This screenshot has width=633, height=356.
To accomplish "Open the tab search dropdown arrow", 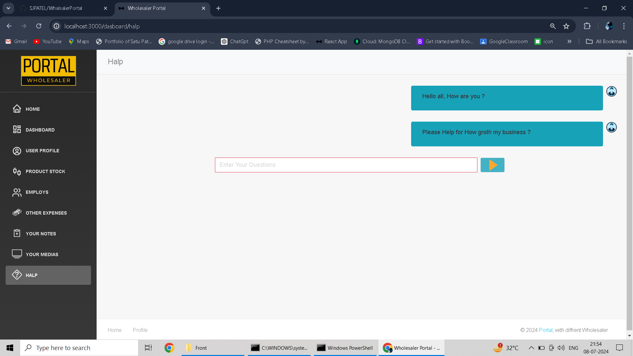I will 8,8.
